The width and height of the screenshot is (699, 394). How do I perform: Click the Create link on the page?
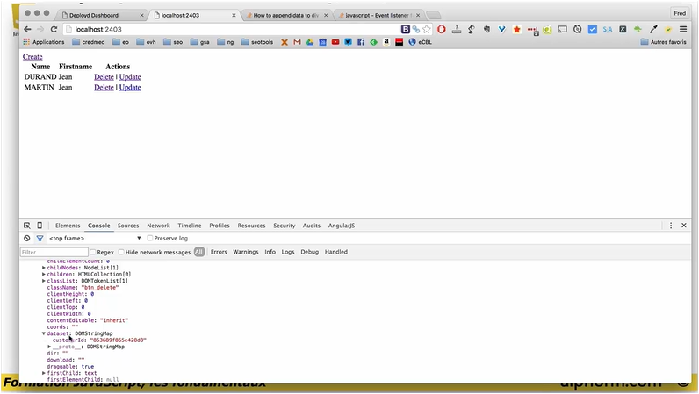pyautogui.click(x=32, y=56)
